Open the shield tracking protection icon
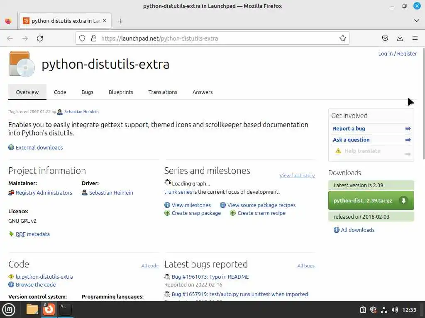Screen dimensions: 425x318 82,38
